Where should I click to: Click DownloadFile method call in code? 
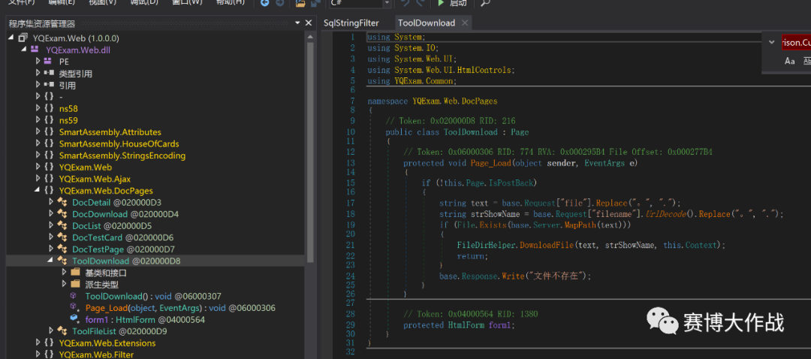[548, 246]
